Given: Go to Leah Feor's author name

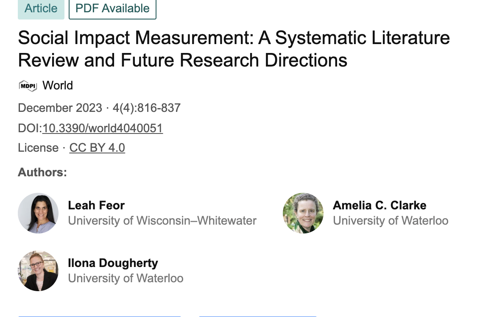Looking at the screenshot, I should click(x=96, y=206).
